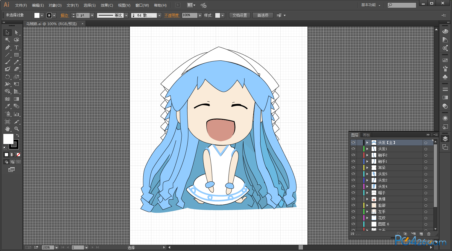The image size is (452, 251).
Task: Click the target circle of 头发5 layer
Action: (426, 174)
